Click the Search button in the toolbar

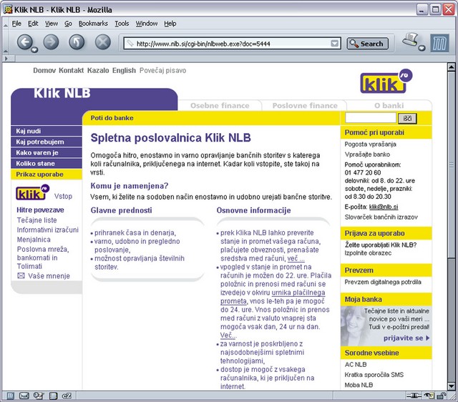[367, 44]
